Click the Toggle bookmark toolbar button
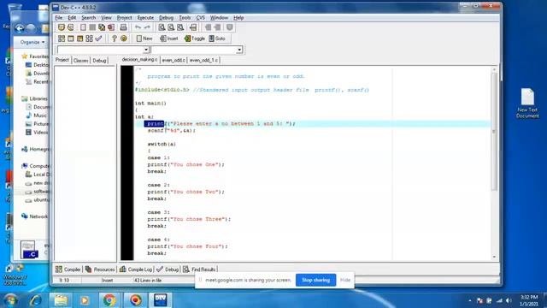The width and height of the screenshot is (547, 308). [x=195, y=38]
